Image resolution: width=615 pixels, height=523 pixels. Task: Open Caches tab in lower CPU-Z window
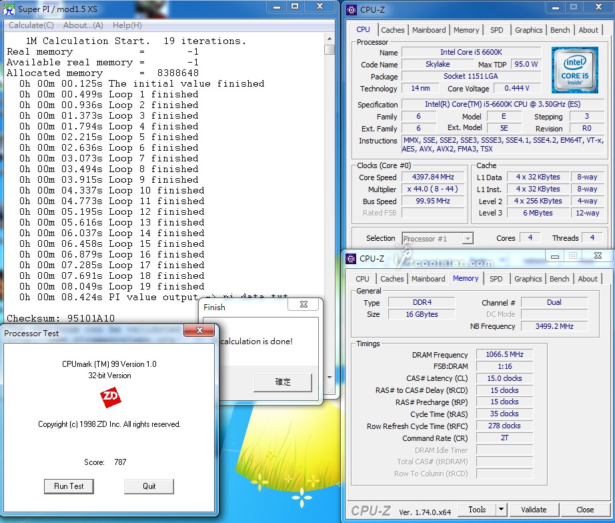coord(392,279)
